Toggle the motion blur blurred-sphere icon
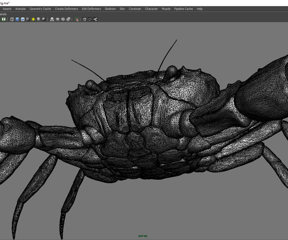Viewport: 288px width, 240px height. click(58, 19)
